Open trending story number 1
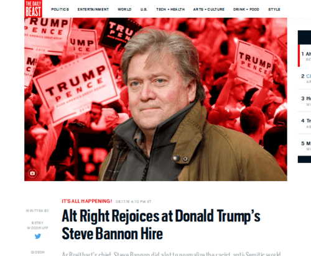This screenshot has width=311, height=256. tap(306, 56)
